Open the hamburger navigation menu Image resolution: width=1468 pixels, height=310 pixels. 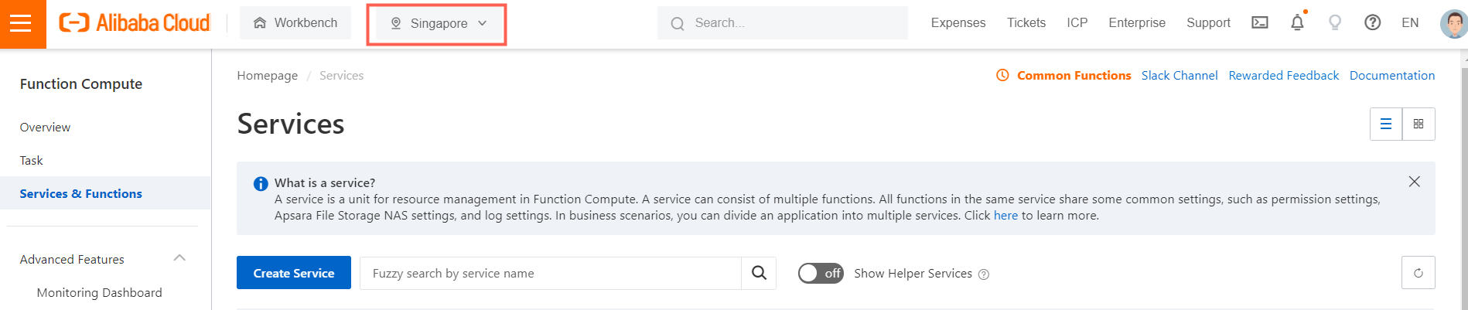click(22, 23)
